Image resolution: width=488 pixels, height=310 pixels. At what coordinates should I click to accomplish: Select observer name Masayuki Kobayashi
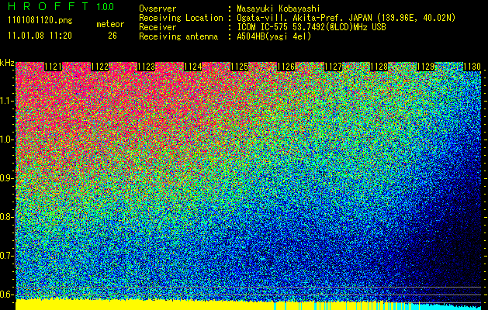279,9
